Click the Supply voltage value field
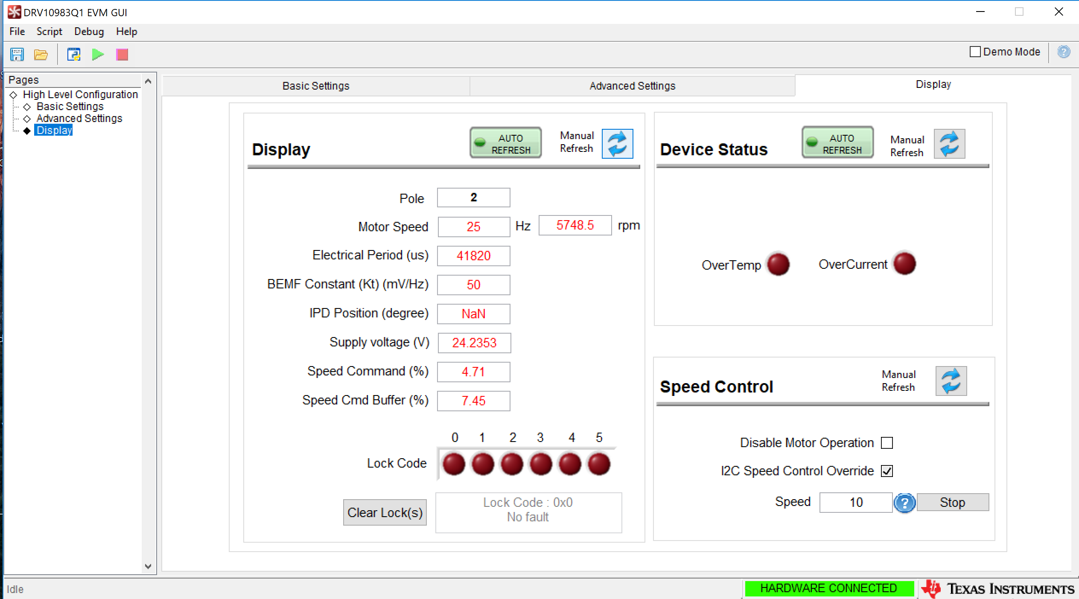The width and height of the screenshot is (1079, 599). [x=474, y=343]
